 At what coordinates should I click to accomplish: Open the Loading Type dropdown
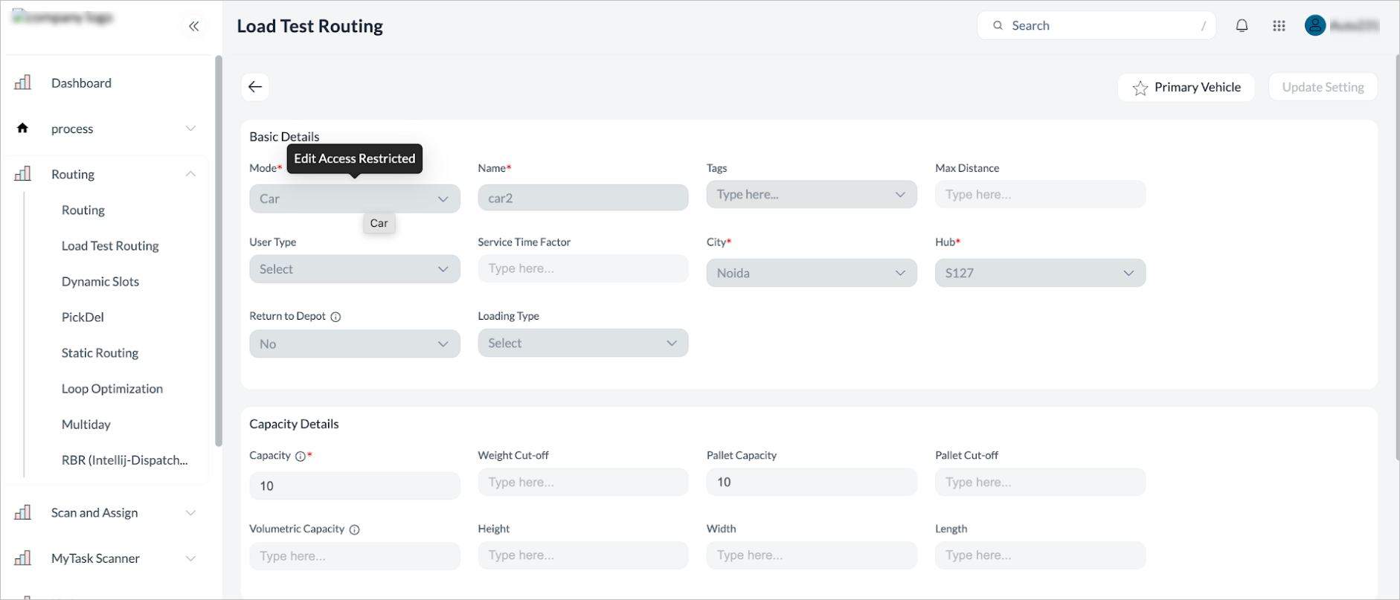pyautogui.click(x=583, y=343)
